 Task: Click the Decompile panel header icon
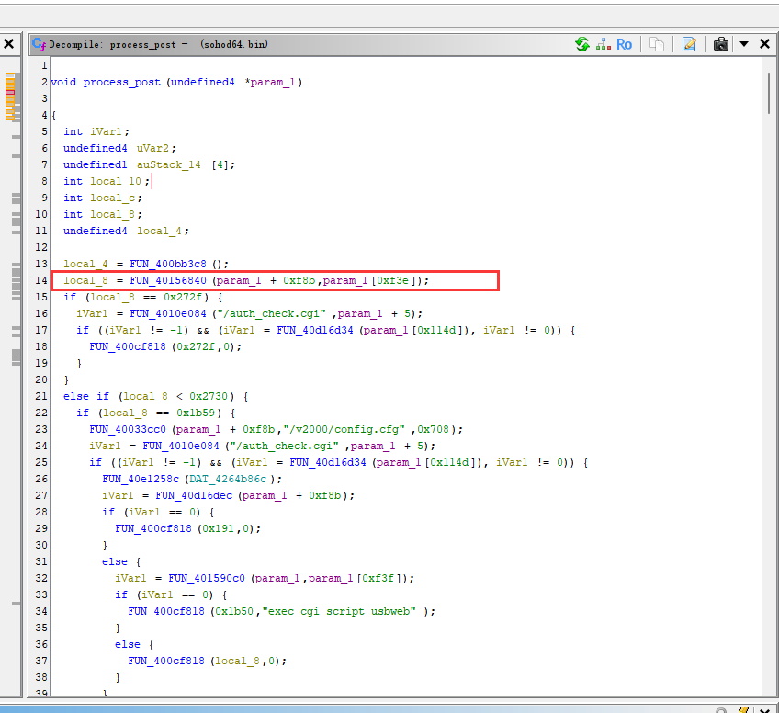(40, 44)
